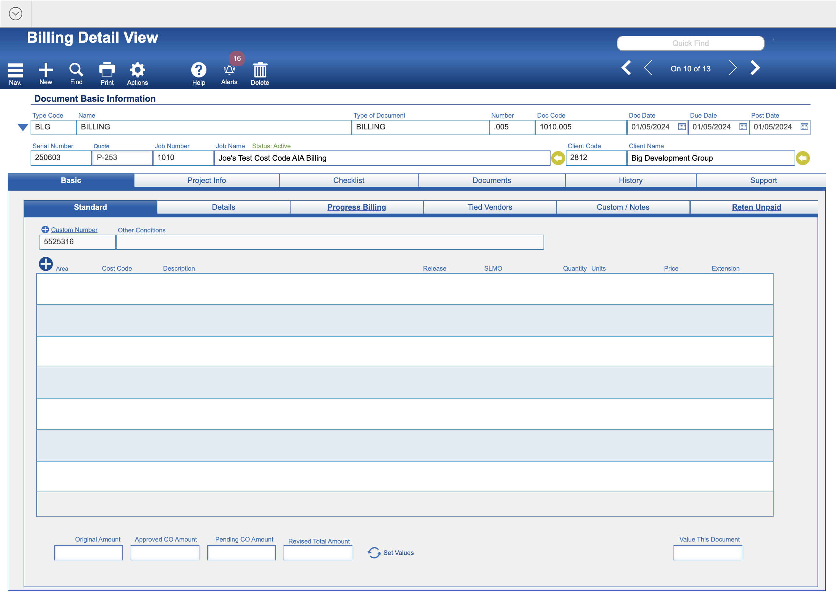This screenshot has width=836, height=598.
Task: Create a new record with New icon
Action: [x=46, y=69]
